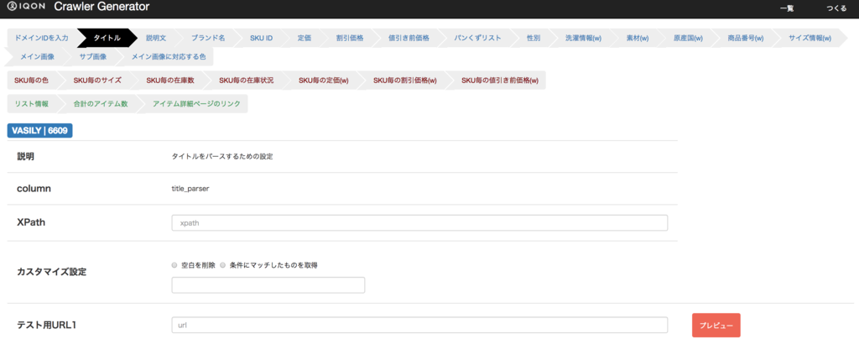Click the red プレビュー button

click(716, 326)
